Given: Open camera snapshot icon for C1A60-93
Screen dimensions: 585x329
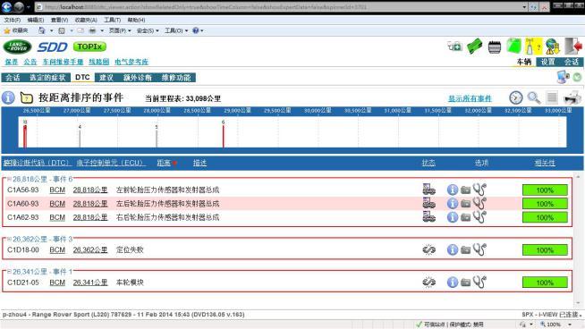Looking at the screenshot, I should click(466, 204).
